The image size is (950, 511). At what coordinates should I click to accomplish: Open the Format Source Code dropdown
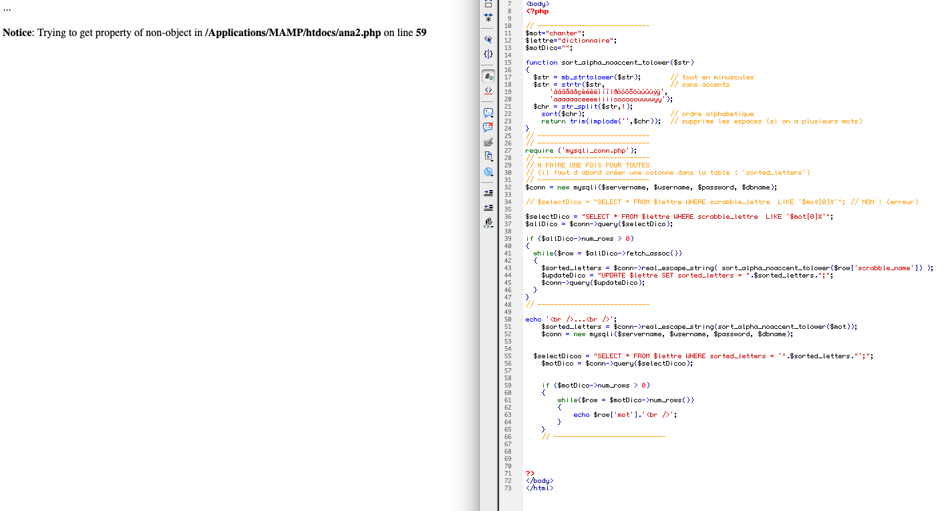488,223
